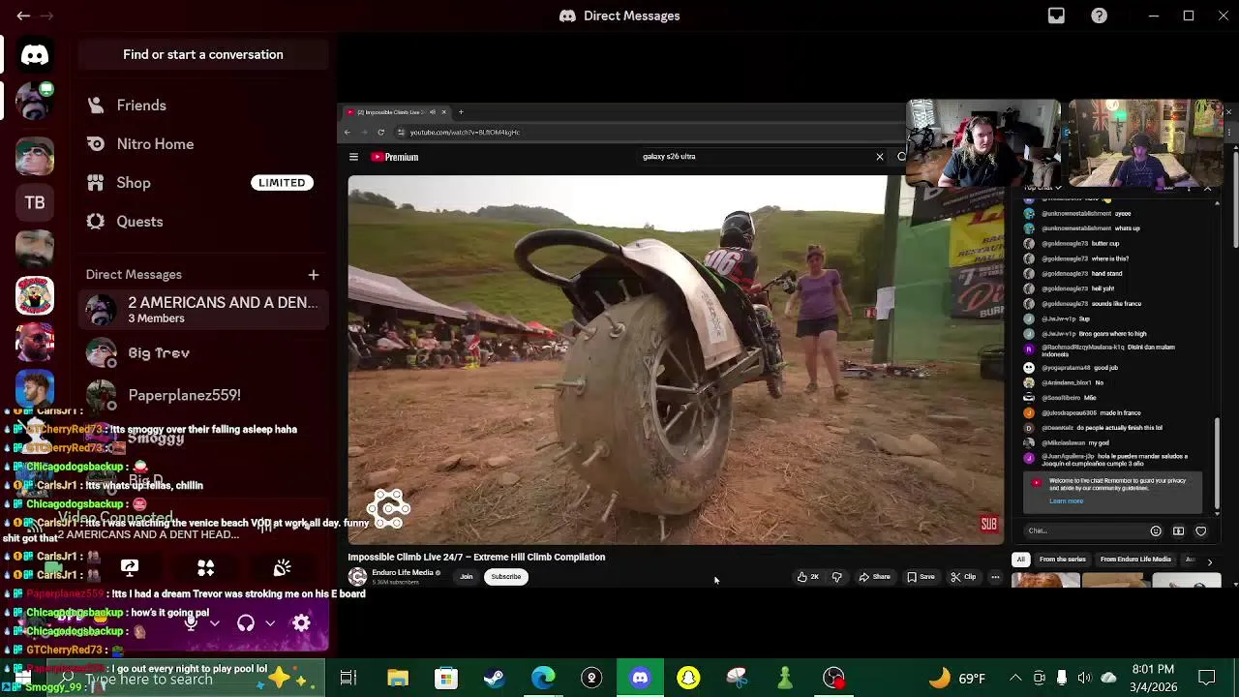
Task: Open the 2 AMERICANS AND A DEN group DM
Action: point(203,310)
